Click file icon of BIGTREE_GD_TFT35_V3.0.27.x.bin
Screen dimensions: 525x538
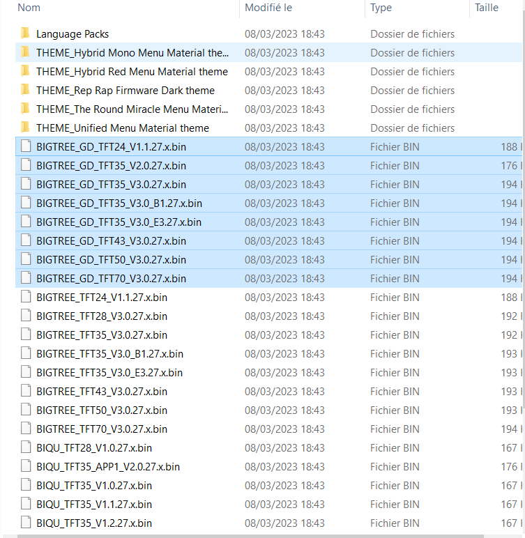click(26, 184)
